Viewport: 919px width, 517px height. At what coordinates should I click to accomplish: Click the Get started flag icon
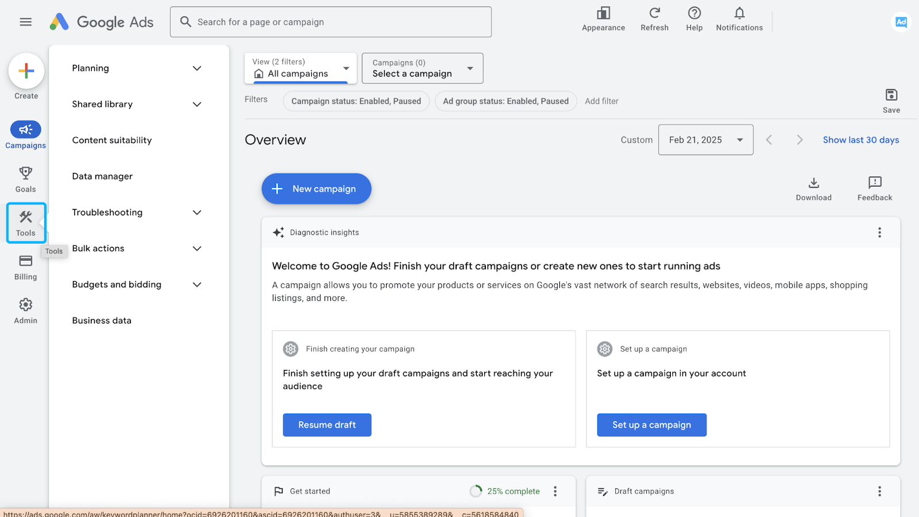tap(279, 491)
